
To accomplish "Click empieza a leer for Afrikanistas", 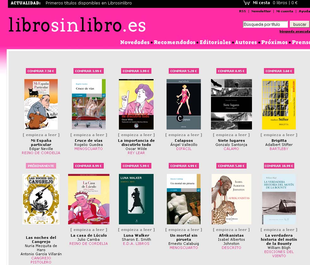I will (x=231, y=230).
